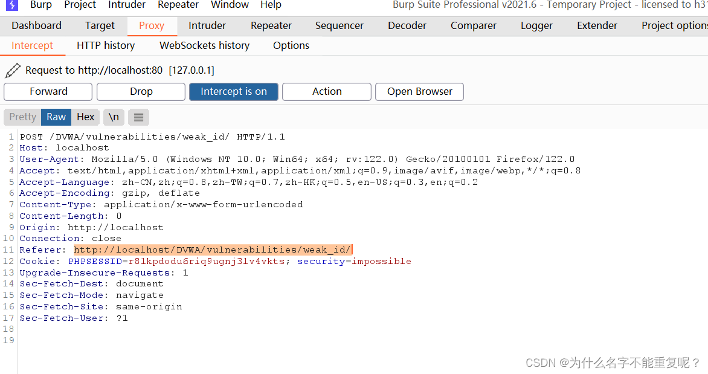Switch to the Pretty view
Image resolution: width=708 pixels, height=374 pixels.
pyautogui.click(x=22, y=117)
